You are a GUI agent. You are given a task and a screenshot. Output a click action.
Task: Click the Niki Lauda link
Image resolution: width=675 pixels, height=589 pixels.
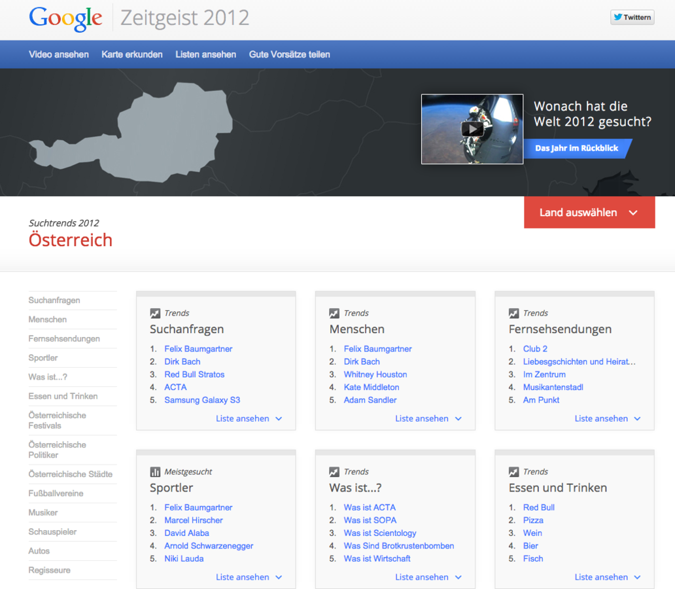click(184, 558)
